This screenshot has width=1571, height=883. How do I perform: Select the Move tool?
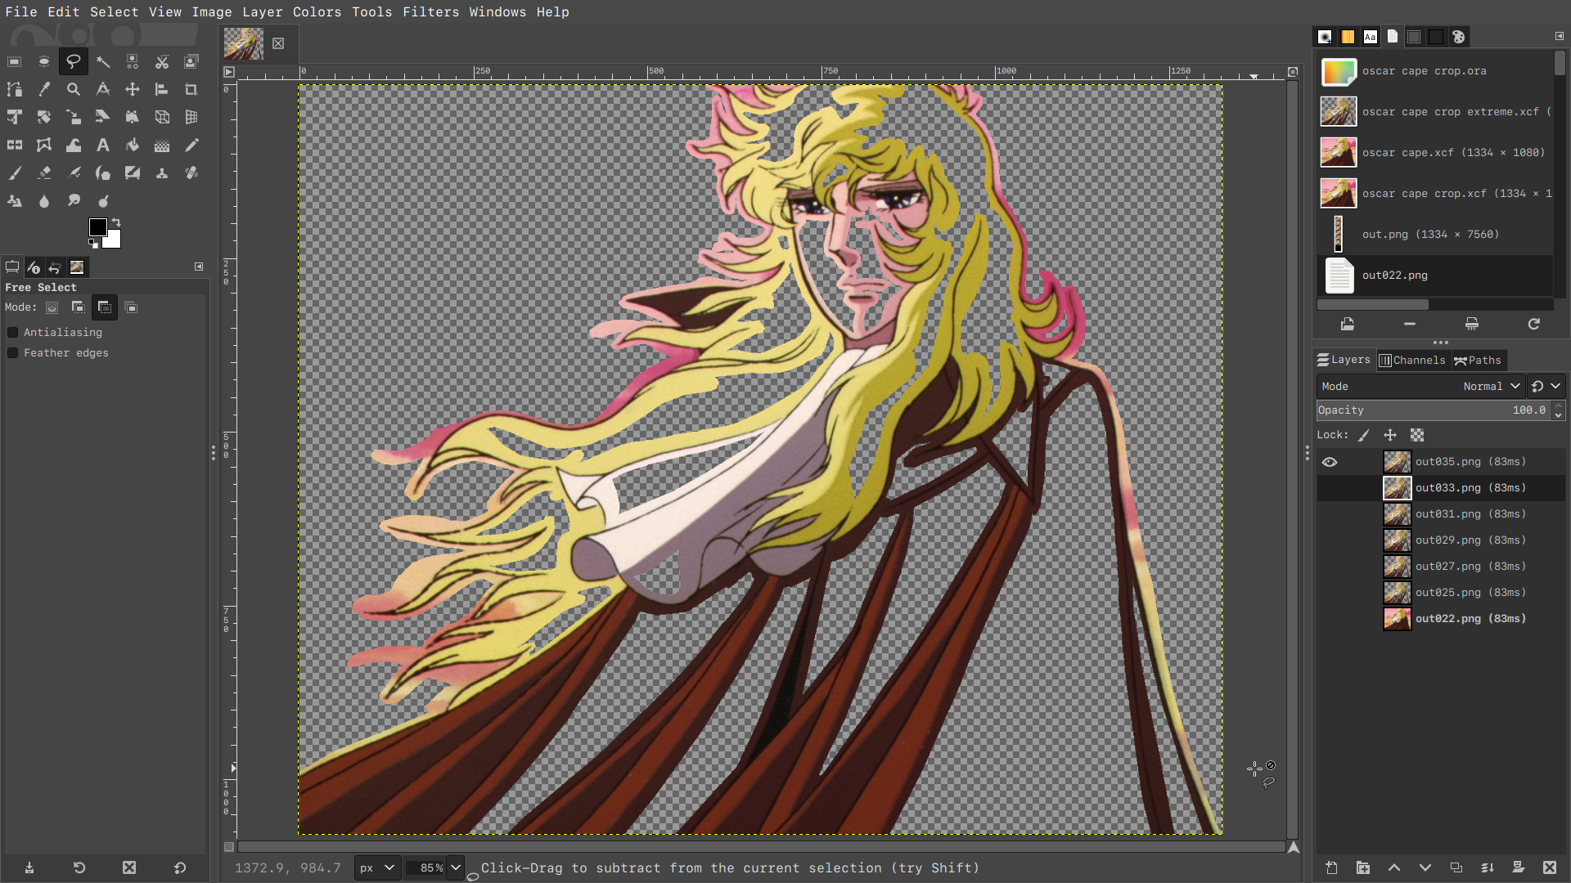tap(133, 89)
